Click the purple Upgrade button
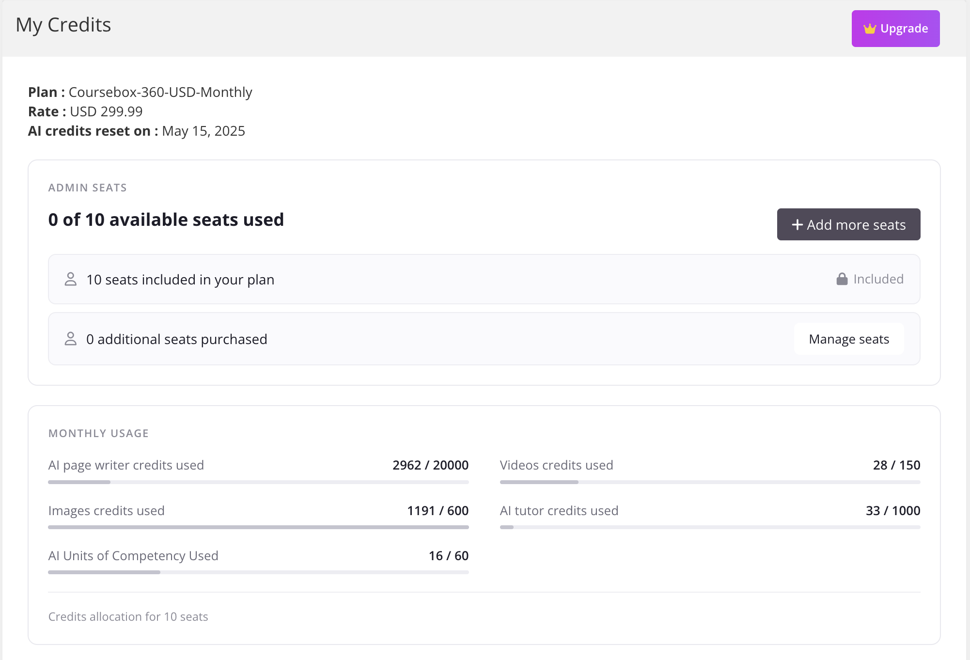The height and width of the screenshot is (660, 970). pos(895,29)
